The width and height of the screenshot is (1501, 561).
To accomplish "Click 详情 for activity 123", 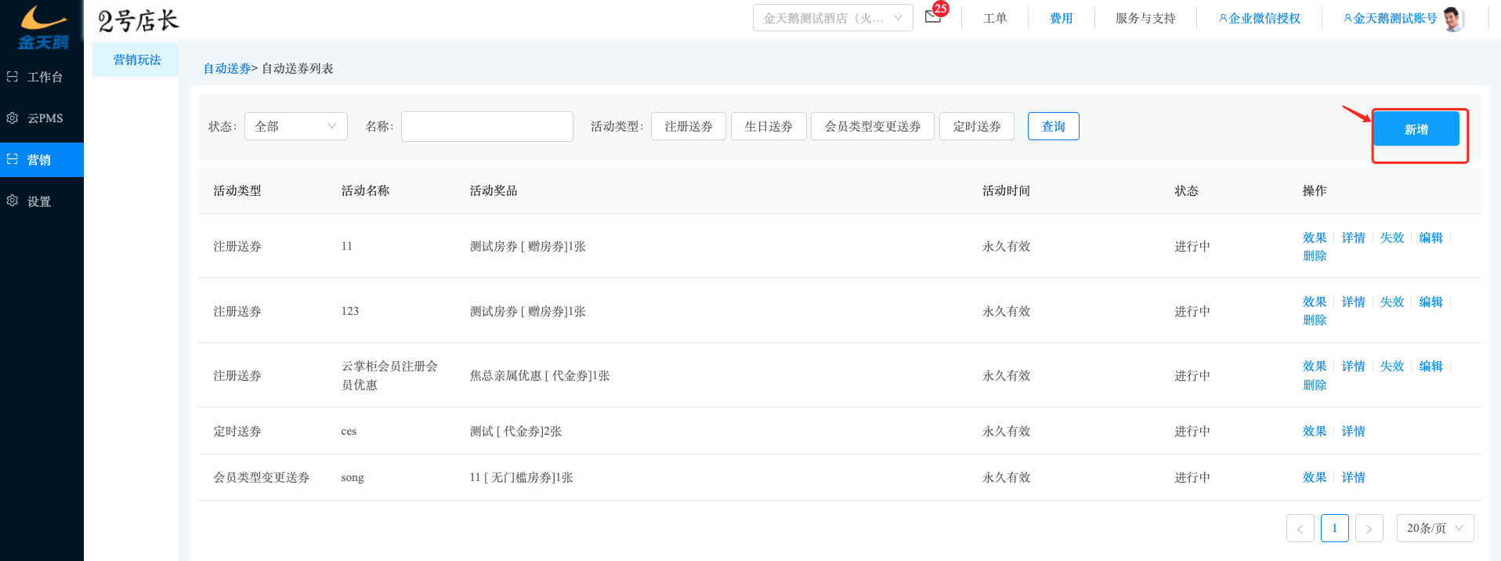I will pyautogui.click(x=1353, y=302).
